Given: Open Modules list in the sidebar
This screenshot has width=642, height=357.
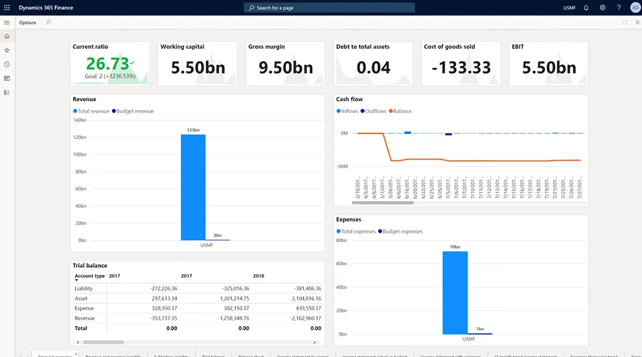Looking at the screenshot, I should (7, 92).
